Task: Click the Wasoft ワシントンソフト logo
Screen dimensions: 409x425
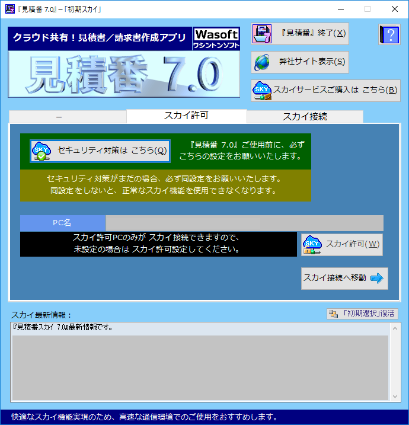Action: [216, 39]
